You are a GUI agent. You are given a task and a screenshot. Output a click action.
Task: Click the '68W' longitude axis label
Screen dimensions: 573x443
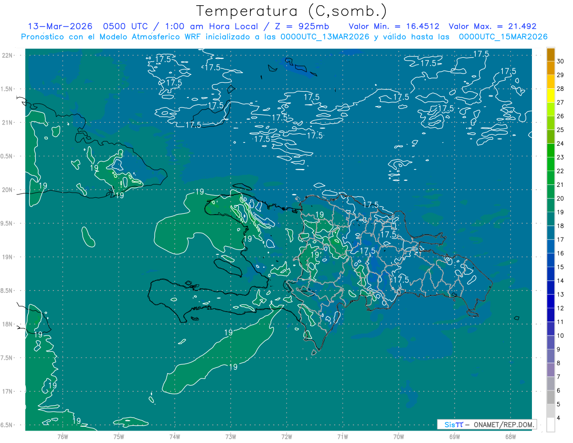coord(510,437)
